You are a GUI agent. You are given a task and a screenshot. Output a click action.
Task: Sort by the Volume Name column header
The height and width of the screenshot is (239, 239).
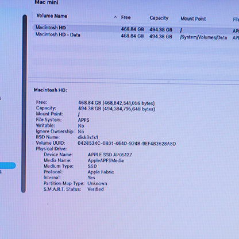52,16
